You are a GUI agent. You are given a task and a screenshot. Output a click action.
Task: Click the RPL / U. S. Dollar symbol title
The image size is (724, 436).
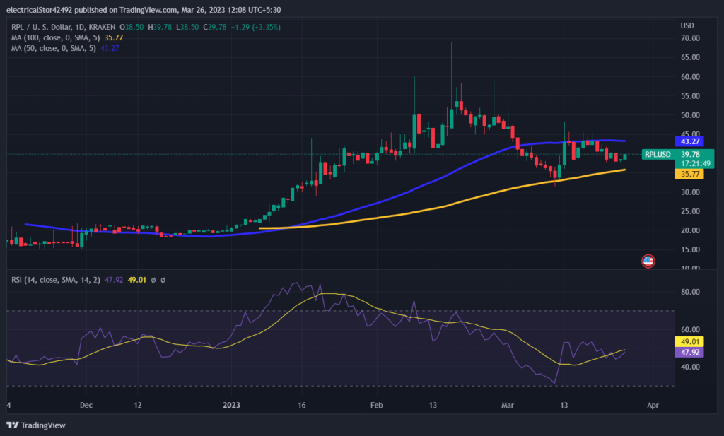click(x=63, y=28)
